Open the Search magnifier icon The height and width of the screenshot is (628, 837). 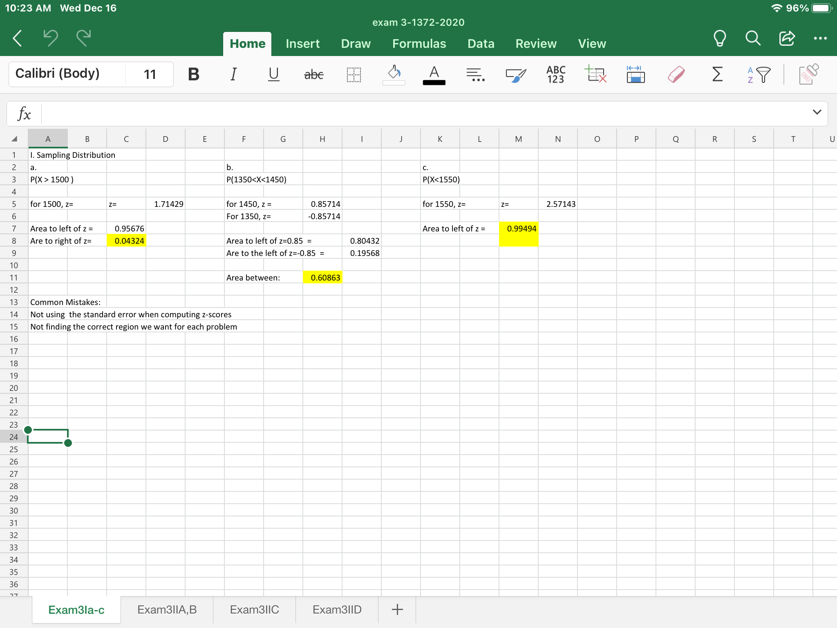tap(753, 38)
